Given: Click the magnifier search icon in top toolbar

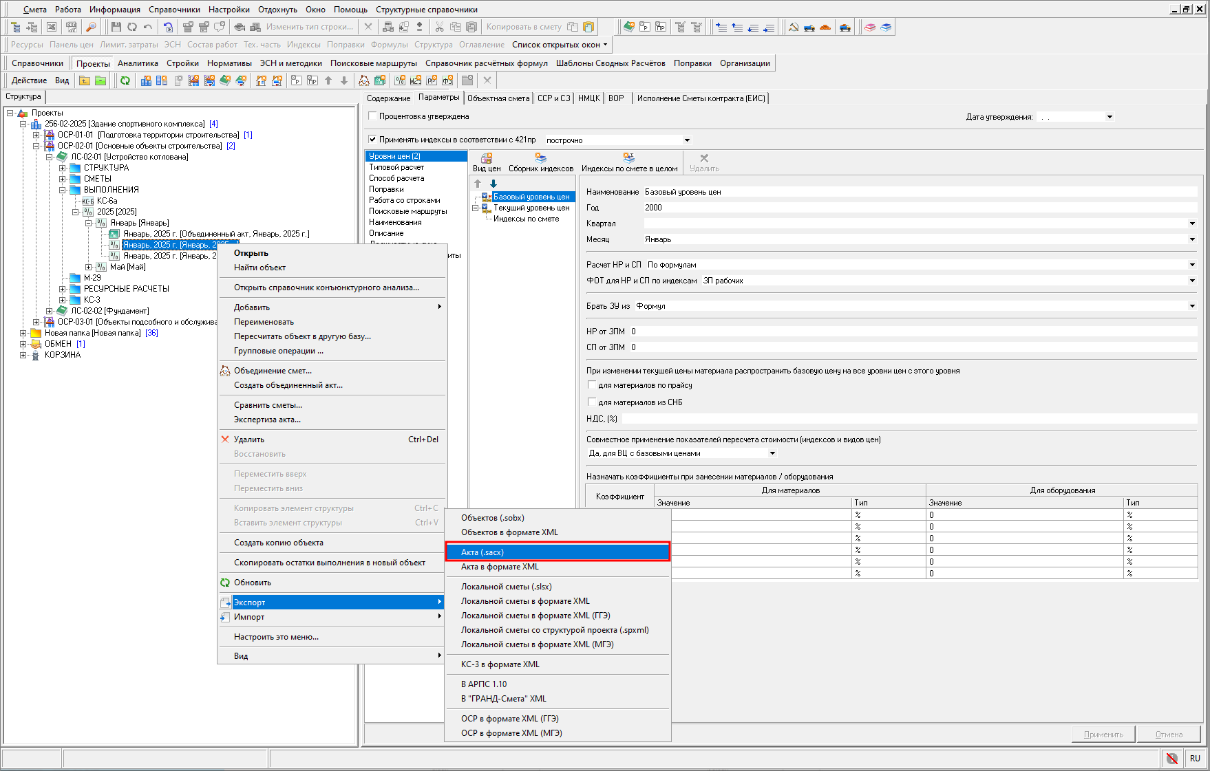Looking at the screenshot, I should [x=90, y=27].
